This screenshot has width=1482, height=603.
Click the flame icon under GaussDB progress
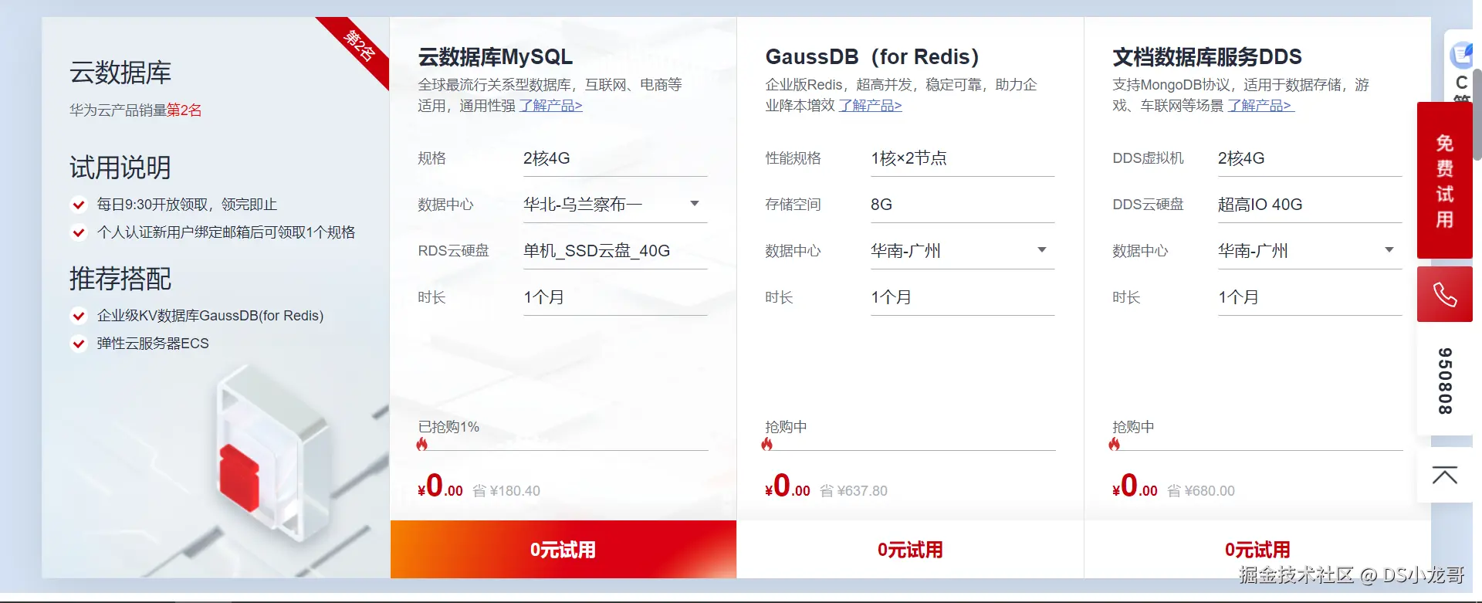click(766, 444)
